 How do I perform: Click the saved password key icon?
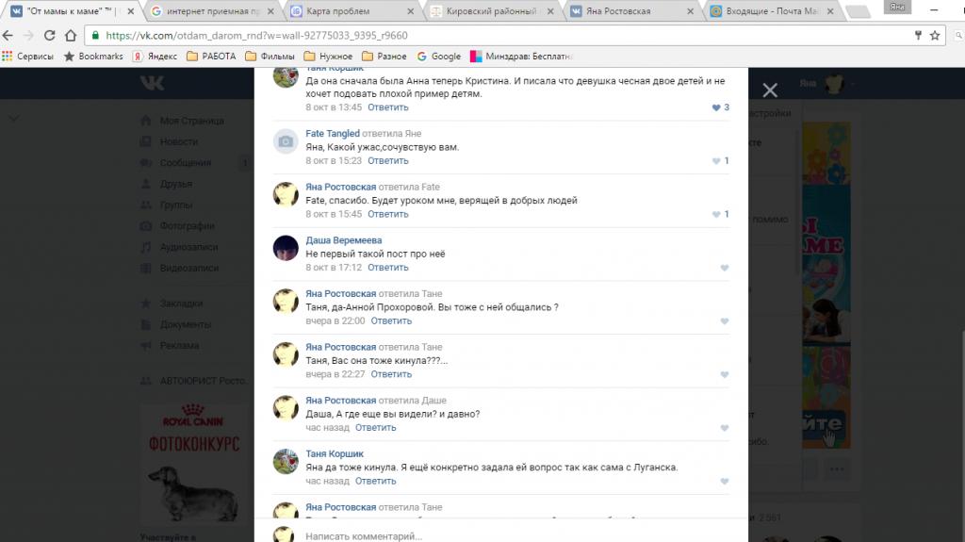point(918,36)
